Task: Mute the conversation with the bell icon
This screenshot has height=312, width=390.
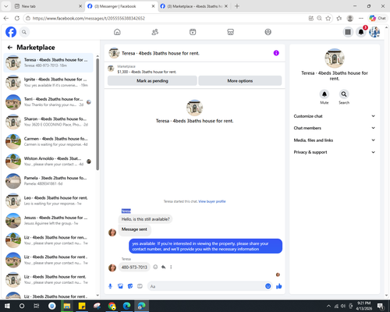Action: tap(324, 94)
